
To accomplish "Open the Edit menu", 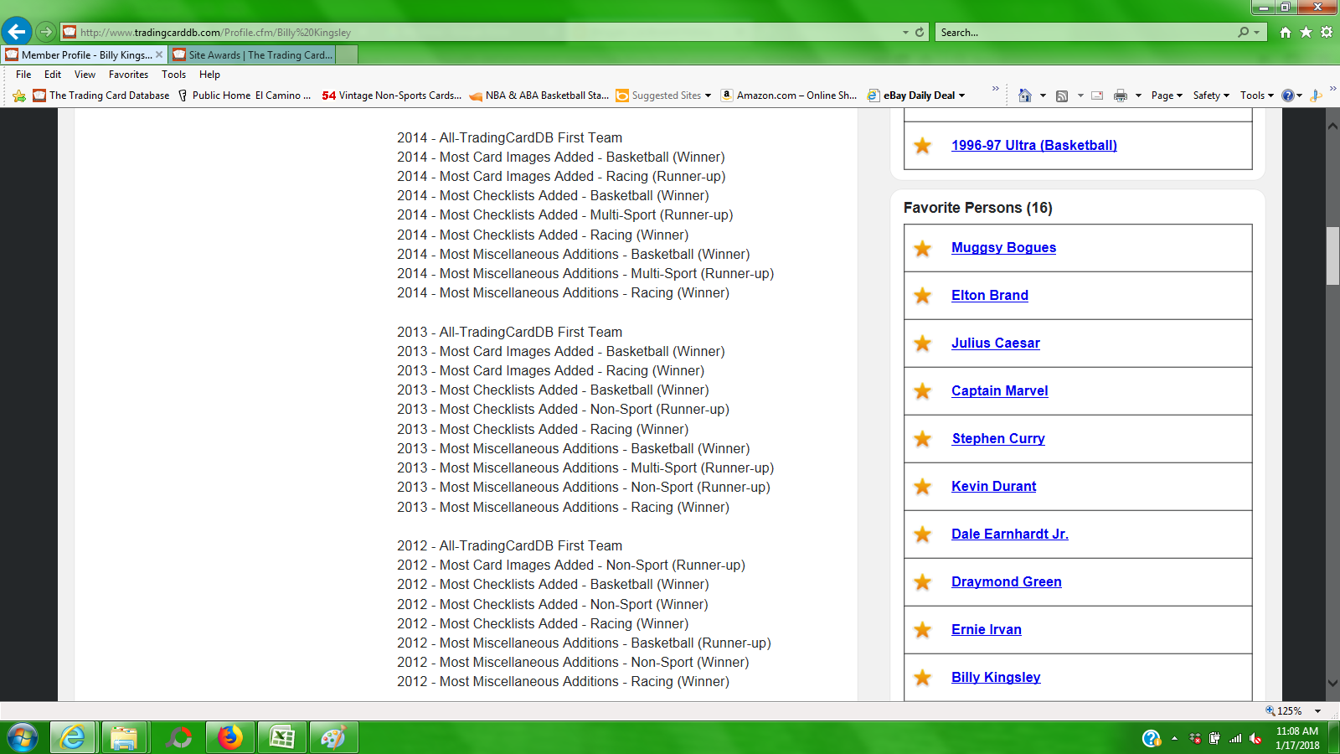I will pos(53,75).
